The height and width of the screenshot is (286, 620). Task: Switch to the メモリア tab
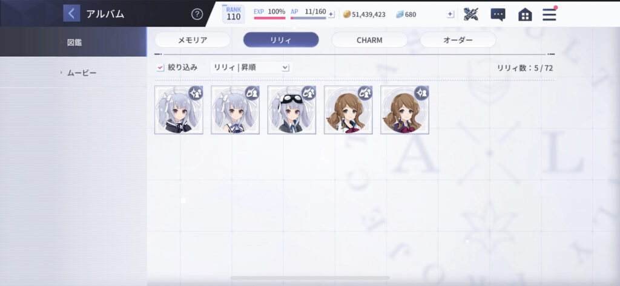coord(193,40)
